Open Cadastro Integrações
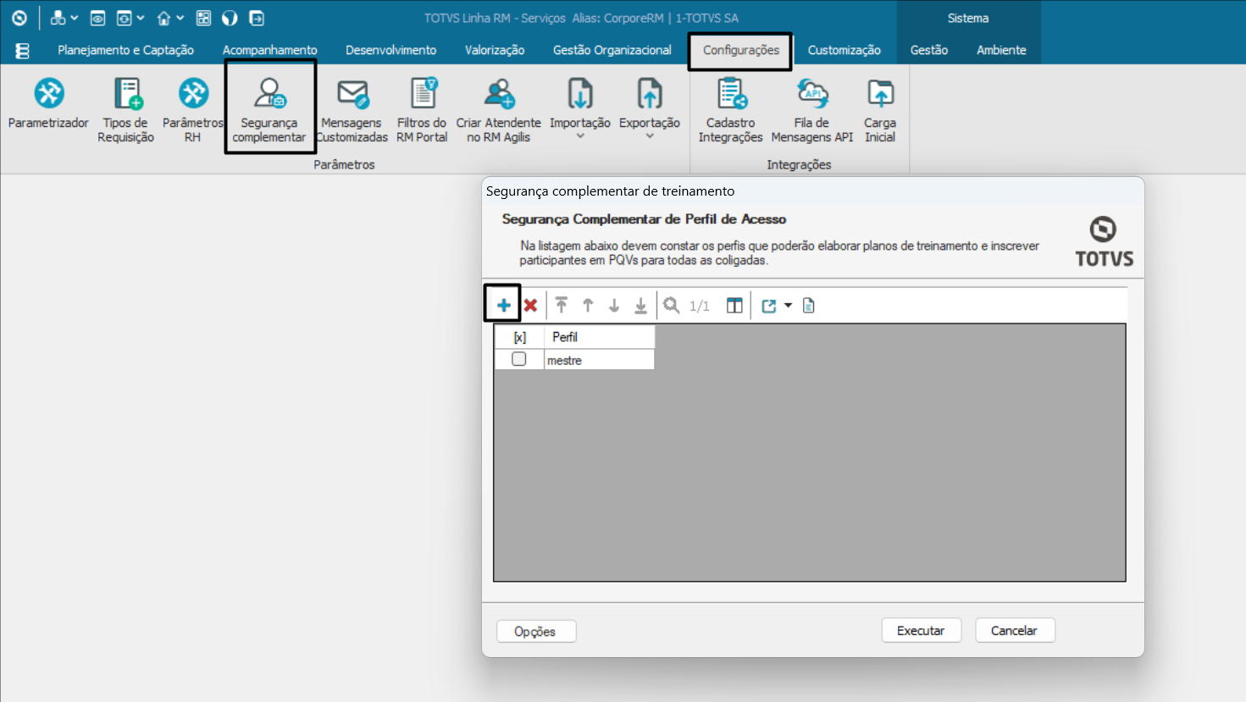Image resolution: width=1246 pixels, height=702 pixels. (x=730, y=110)
